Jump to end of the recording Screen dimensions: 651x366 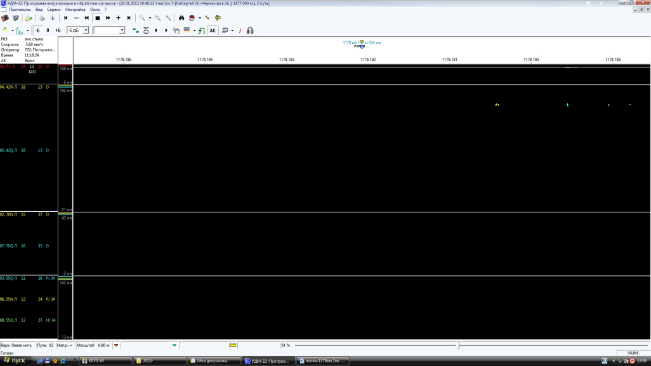coord(129,18)
